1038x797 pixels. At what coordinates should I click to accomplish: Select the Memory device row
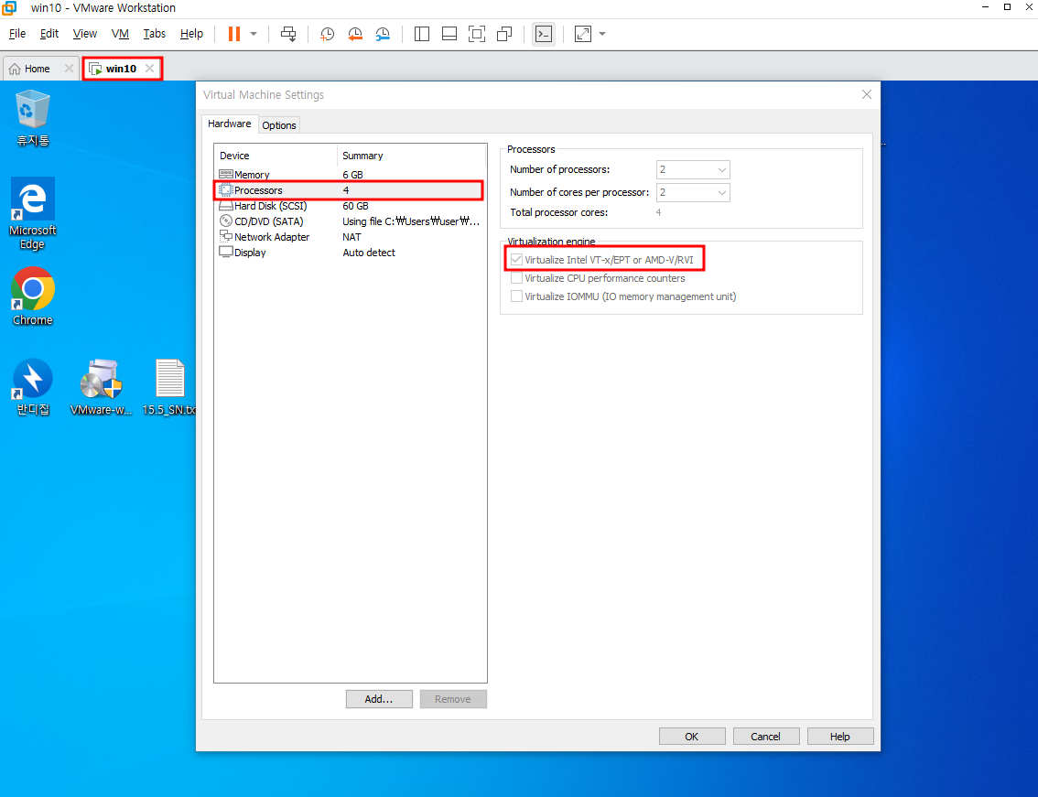click(x=350, y=175)
